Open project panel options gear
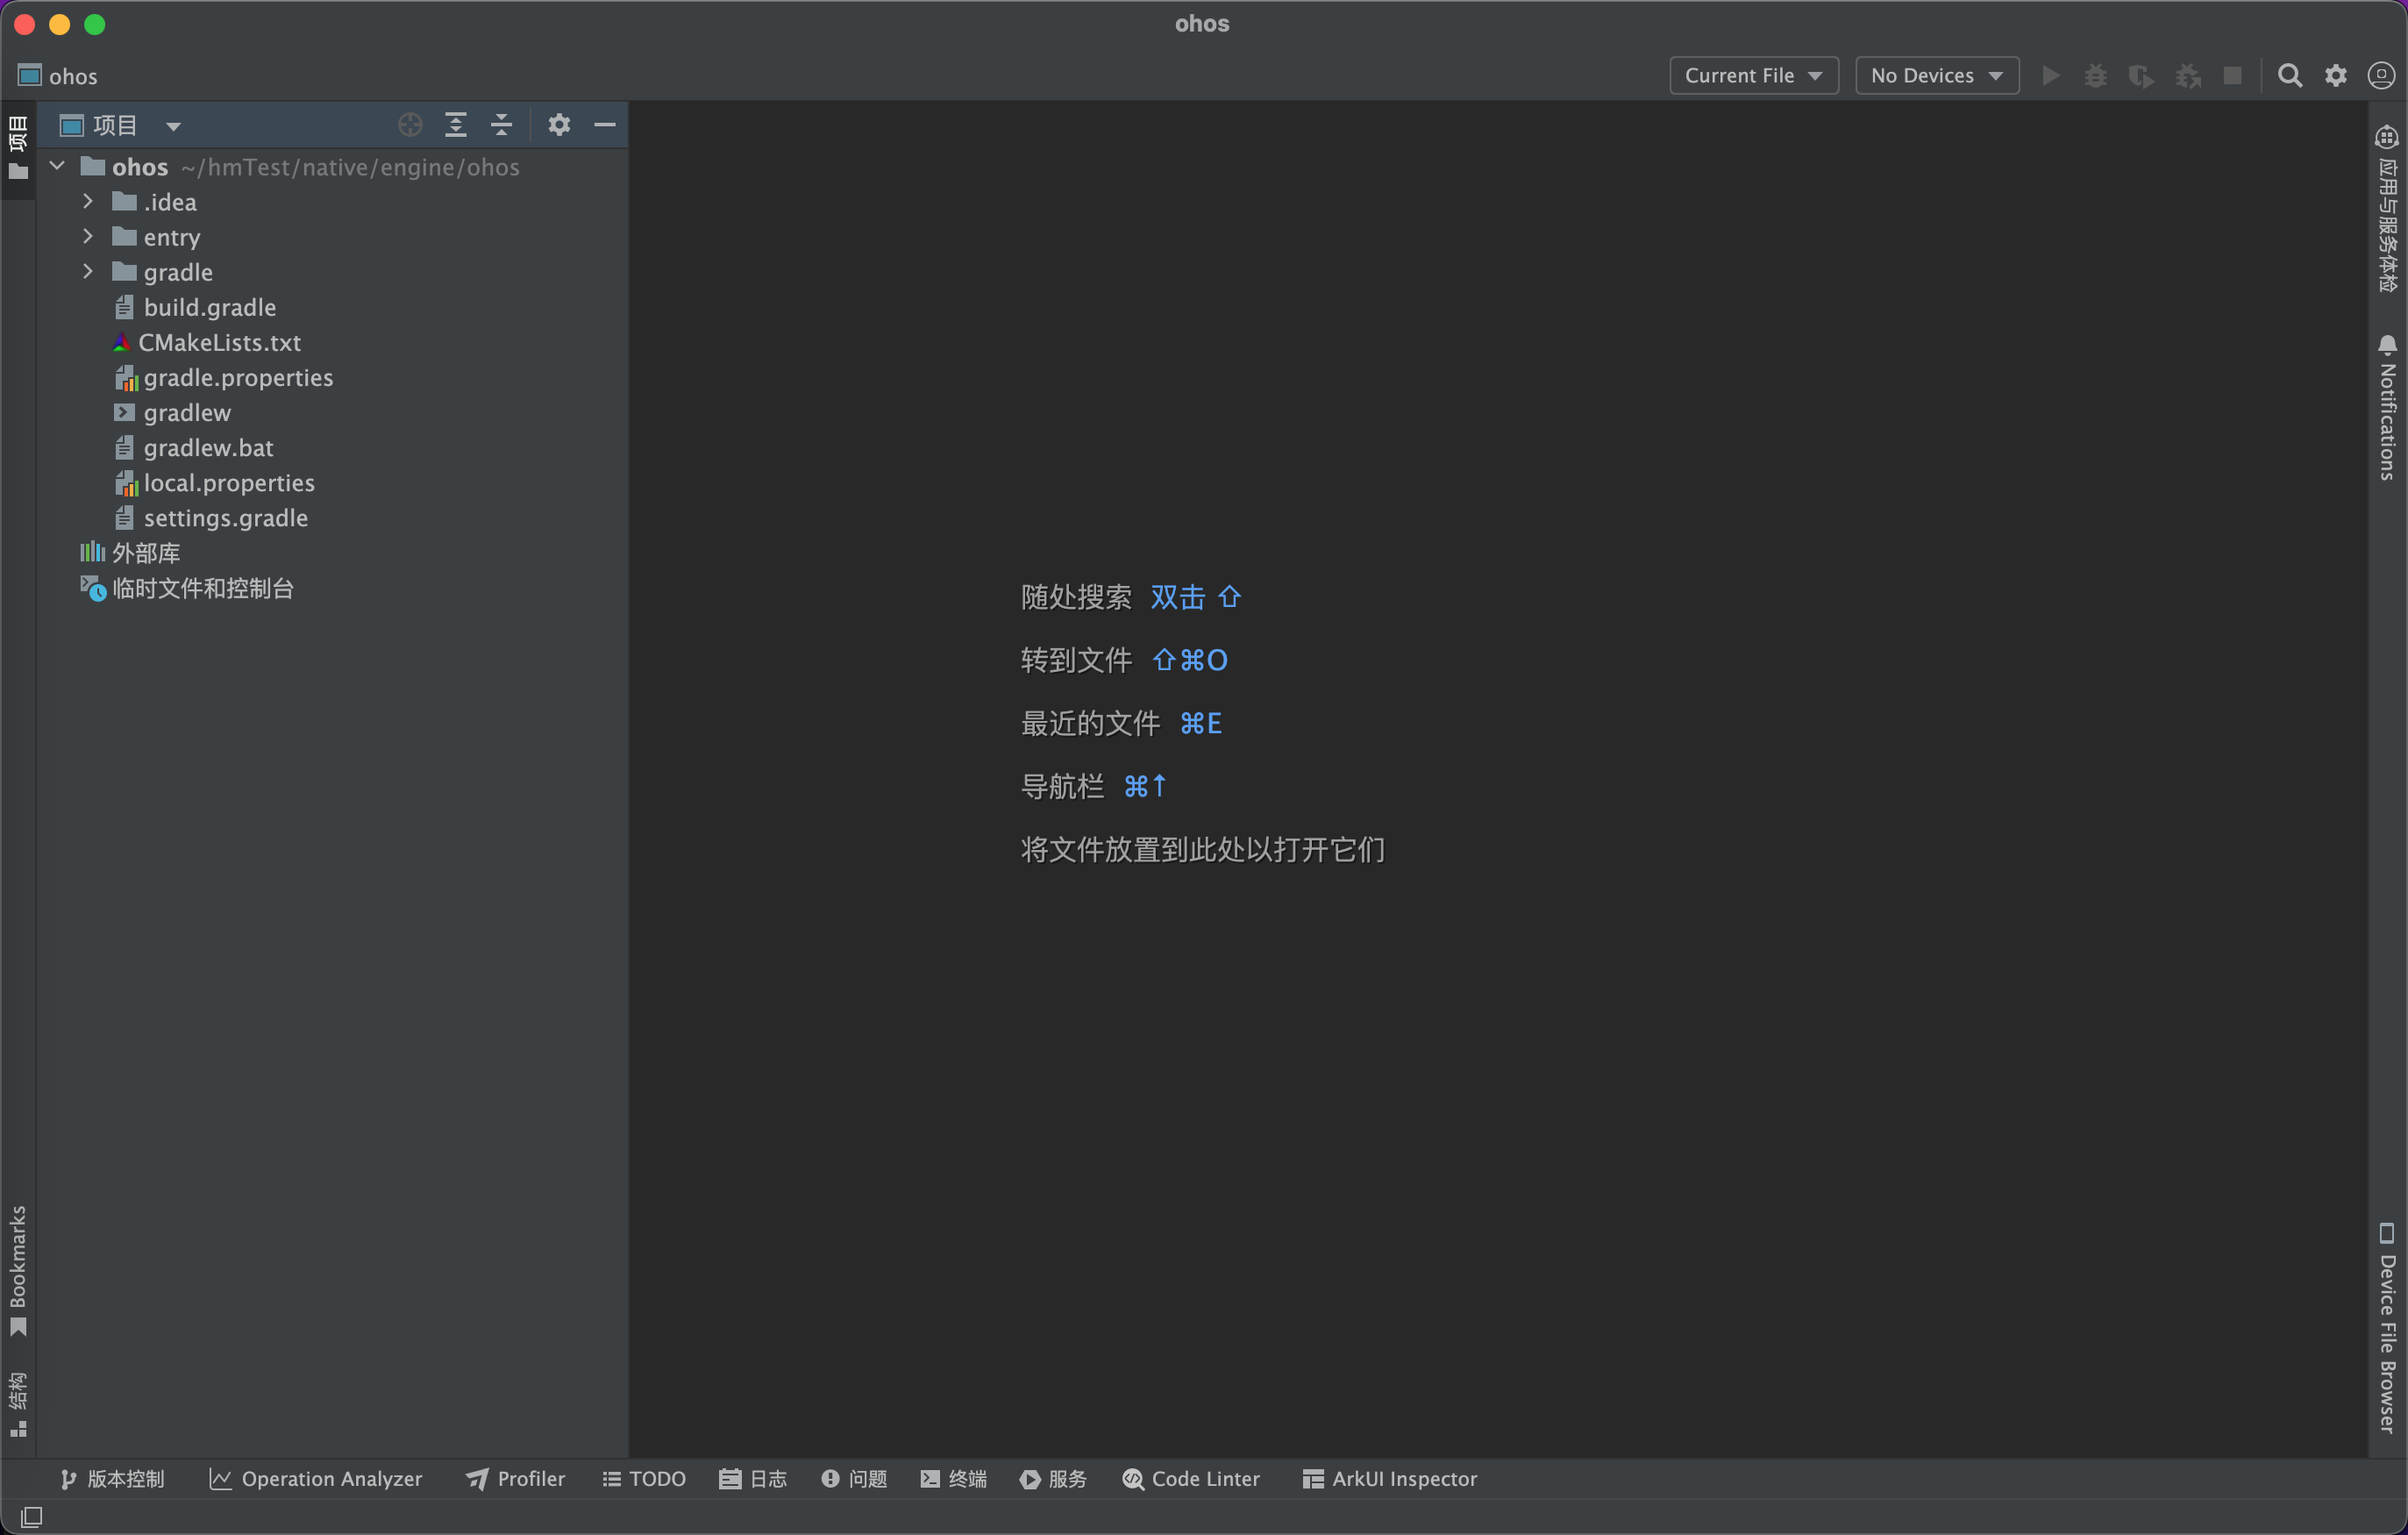 [x=559, y=125]
